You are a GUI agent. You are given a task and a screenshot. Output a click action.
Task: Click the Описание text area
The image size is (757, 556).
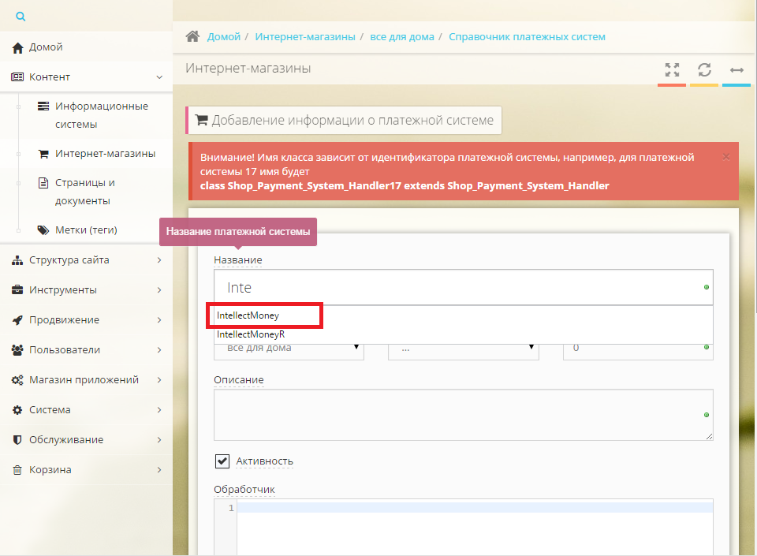point(463,414)
